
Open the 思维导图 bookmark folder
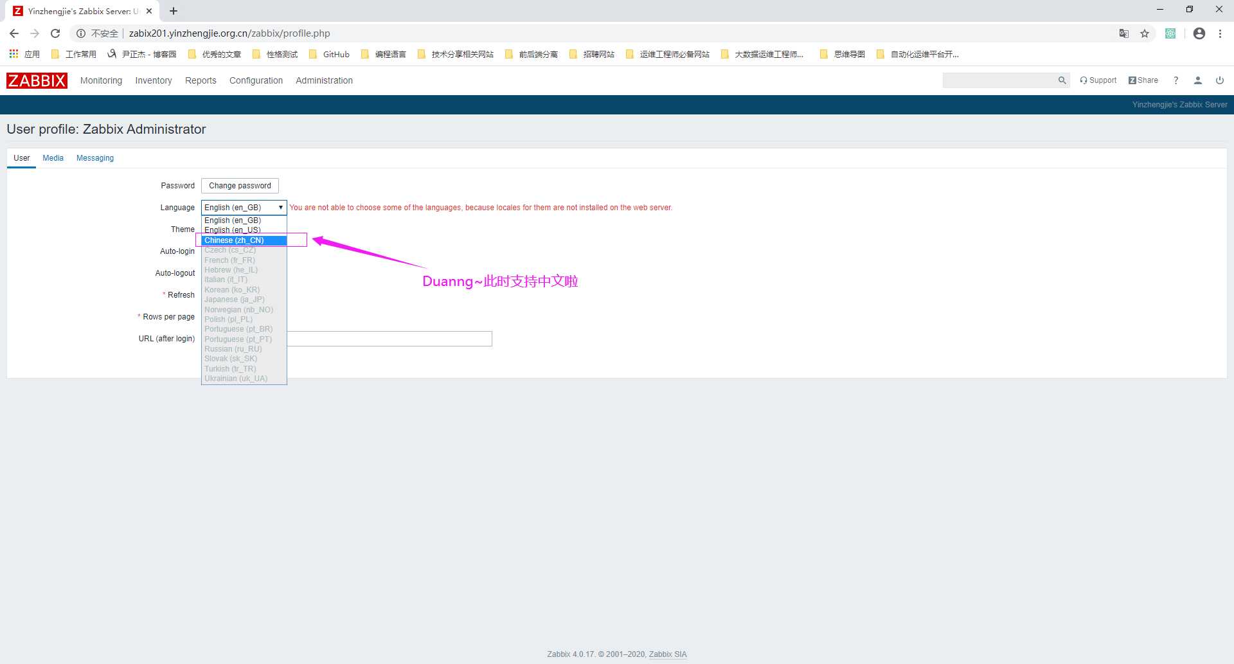(843, 54)
